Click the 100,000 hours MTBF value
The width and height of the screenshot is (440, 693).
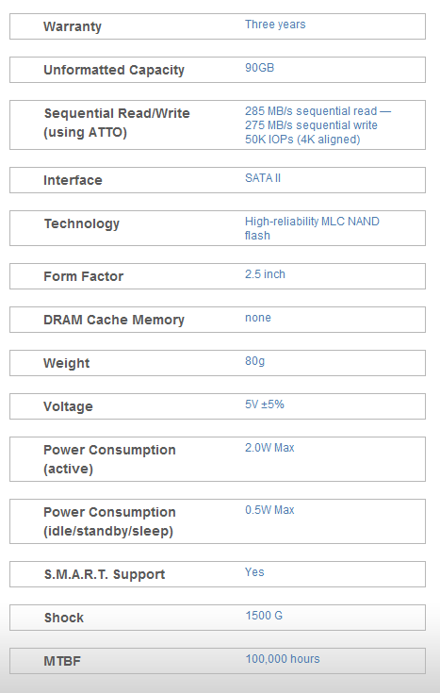coord(283,659)
